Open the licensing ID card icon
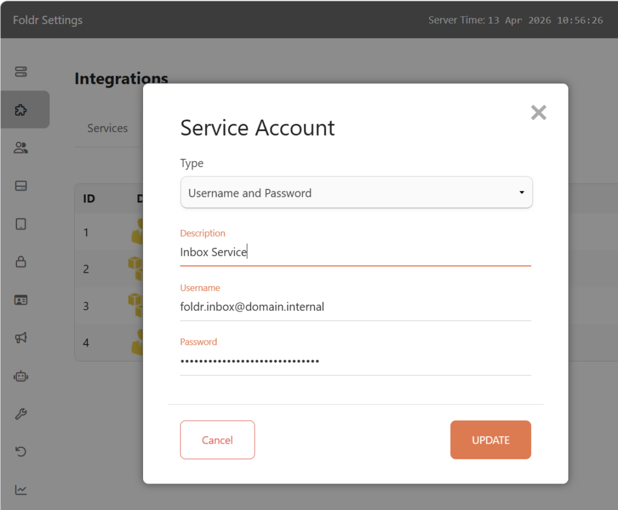This screenshot has height=510, width=618. click(x=21, y=300)
